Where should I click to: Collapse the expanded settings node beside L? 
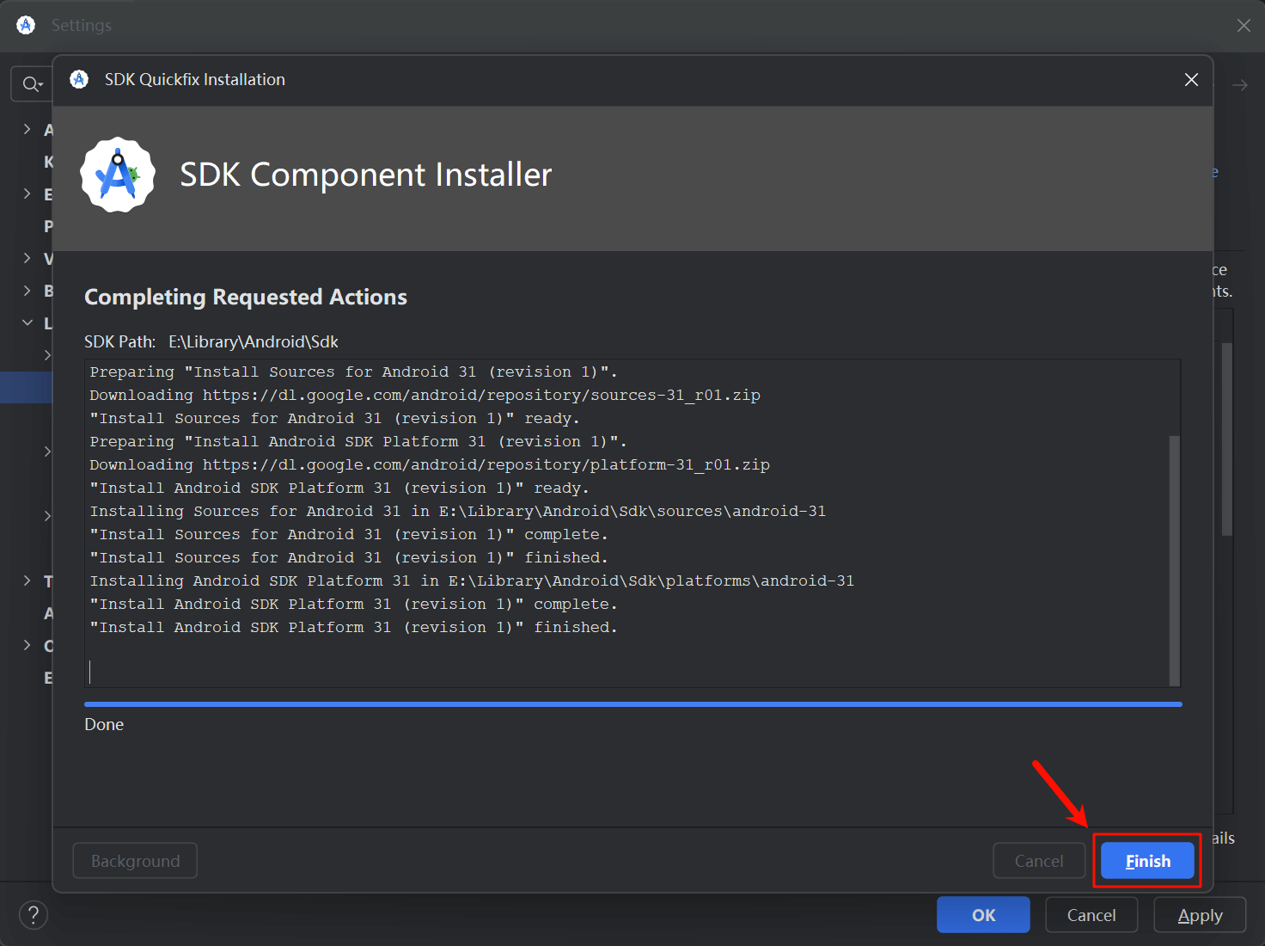point(27,322)
